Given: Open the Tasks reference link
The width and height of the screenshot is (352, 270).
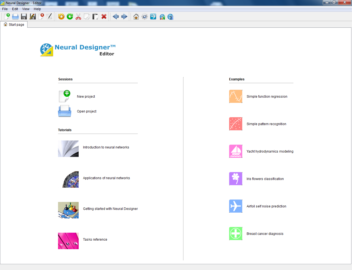Looking at the screenshot, I should (95, 240).
